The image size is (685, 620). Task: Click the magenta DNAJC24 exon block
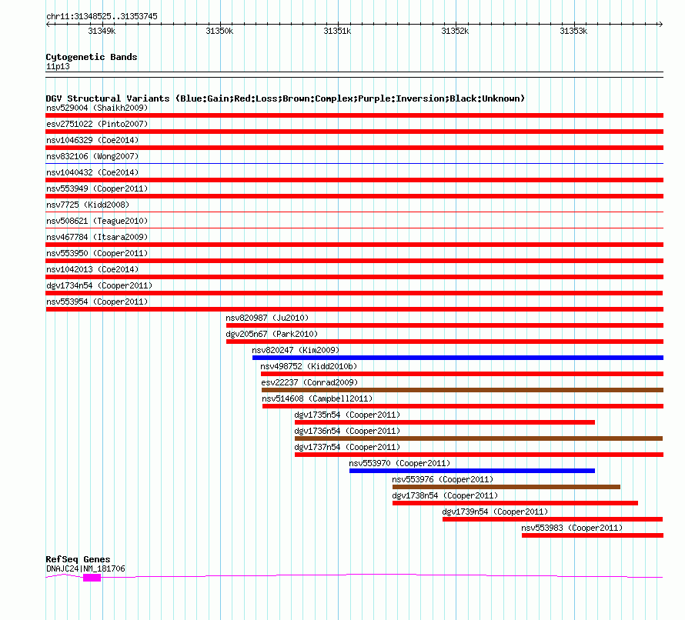point(92,578)
